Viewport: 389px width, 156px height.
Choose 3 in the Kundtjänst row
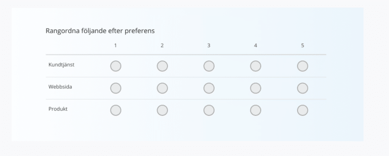209,66
